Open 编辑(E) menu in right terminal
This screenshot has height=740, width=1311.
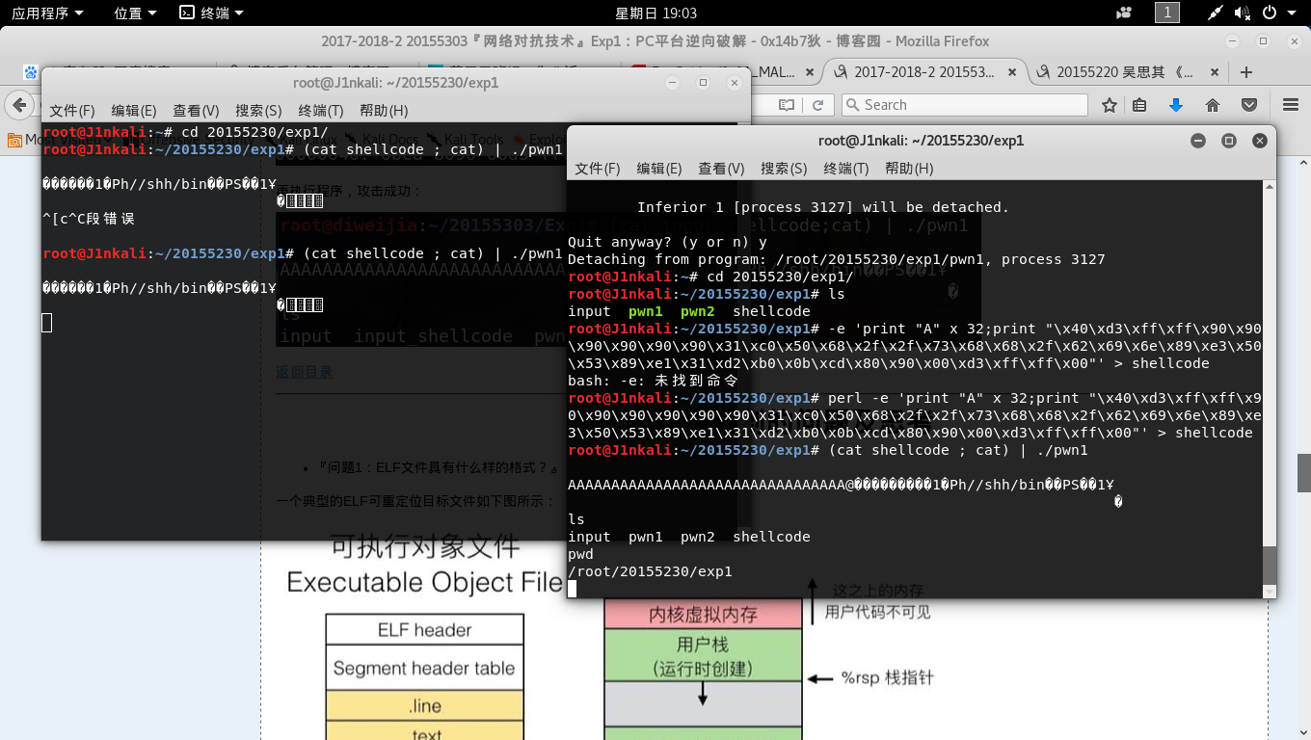point(659,169)
